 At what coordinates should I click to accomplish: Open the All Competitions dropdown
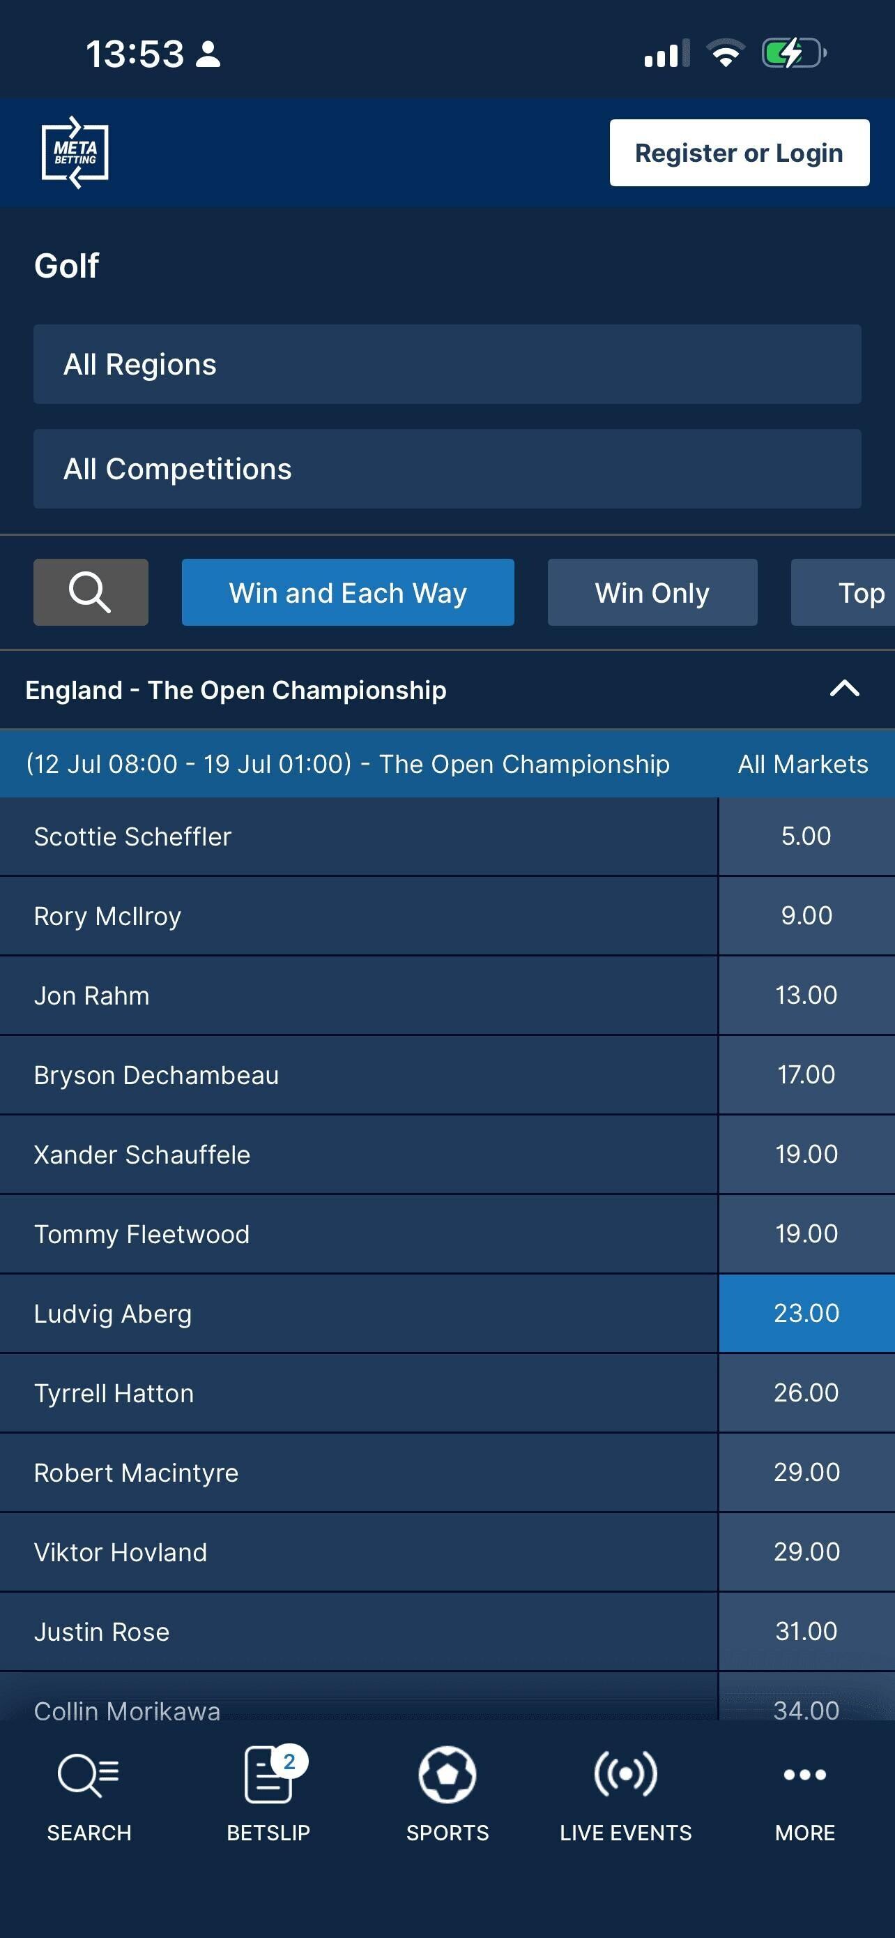447,469
